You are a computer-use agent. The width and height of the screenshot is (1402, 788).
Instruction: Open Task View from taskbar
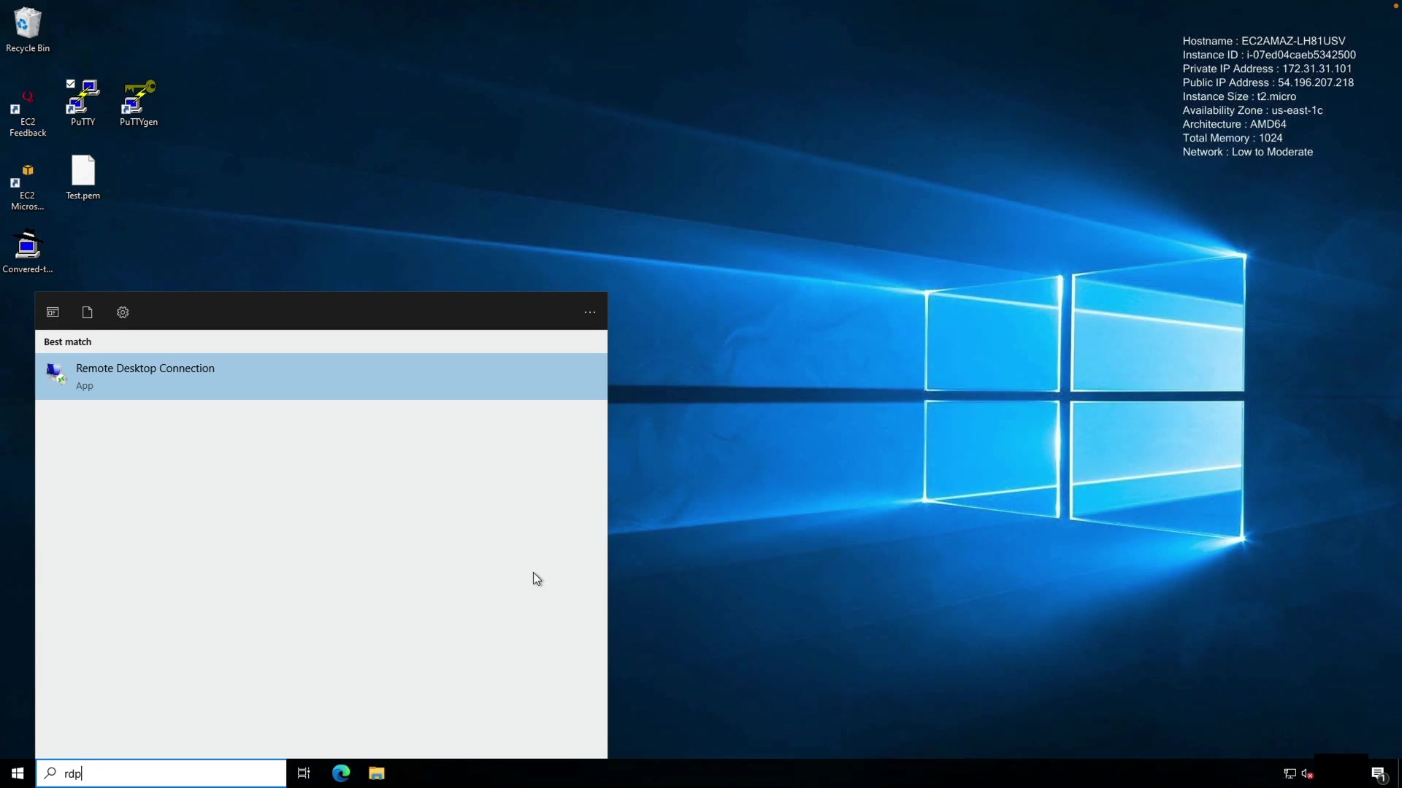(x=304, y=773)
